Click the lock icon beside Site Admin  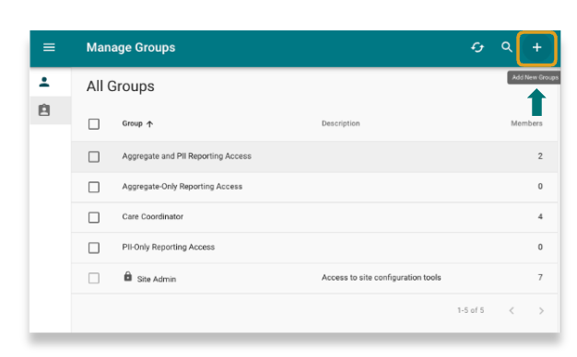(128, 276)
